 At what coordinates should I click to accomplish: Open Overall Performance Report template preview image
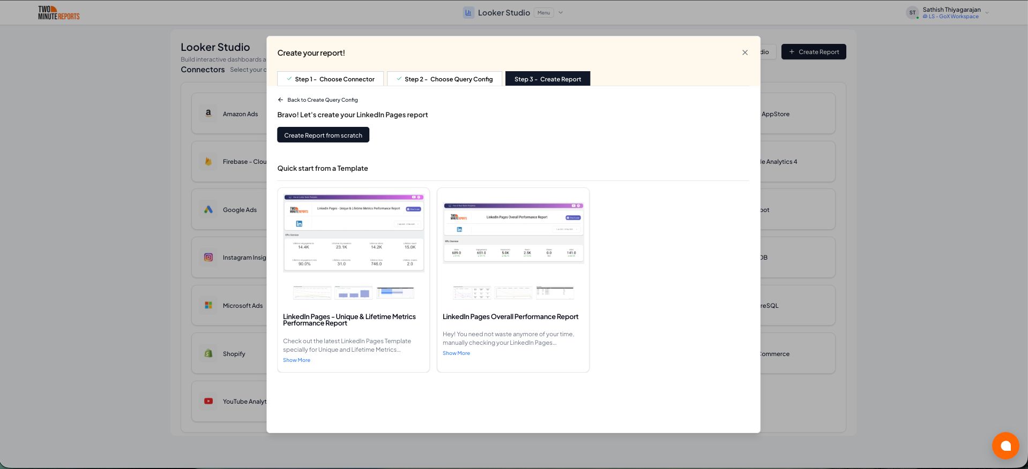click(x=513, y=233)
